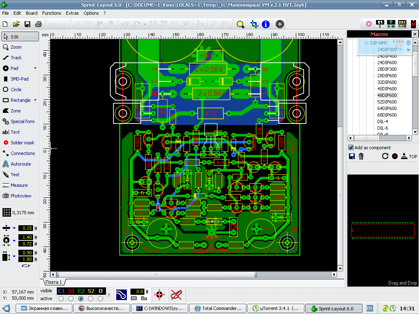Screen dimensions: 419x314
Task: Toggle visibility of the C1 layer
Action: click(61, 291)
